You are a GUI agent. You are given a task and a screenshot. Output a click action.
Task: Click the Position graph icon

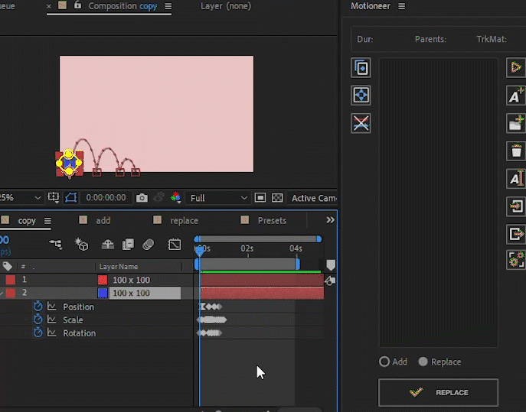tap(51, 307)
